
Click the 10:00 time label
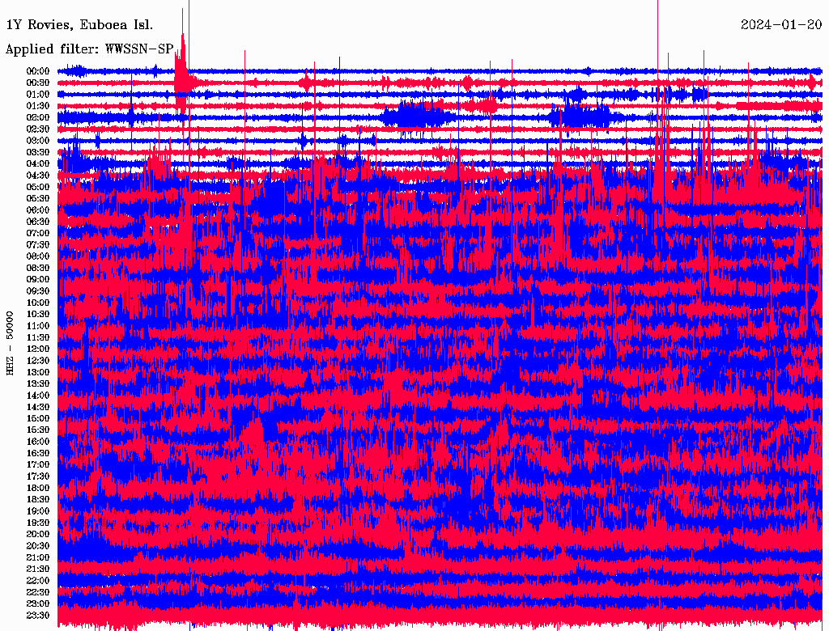coord(38,303)
